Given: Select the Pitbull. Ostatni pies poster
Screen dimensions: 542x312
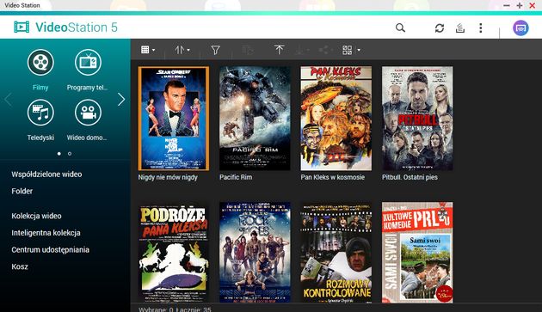Looking at the screenshot, I should (x=417, y=119).
